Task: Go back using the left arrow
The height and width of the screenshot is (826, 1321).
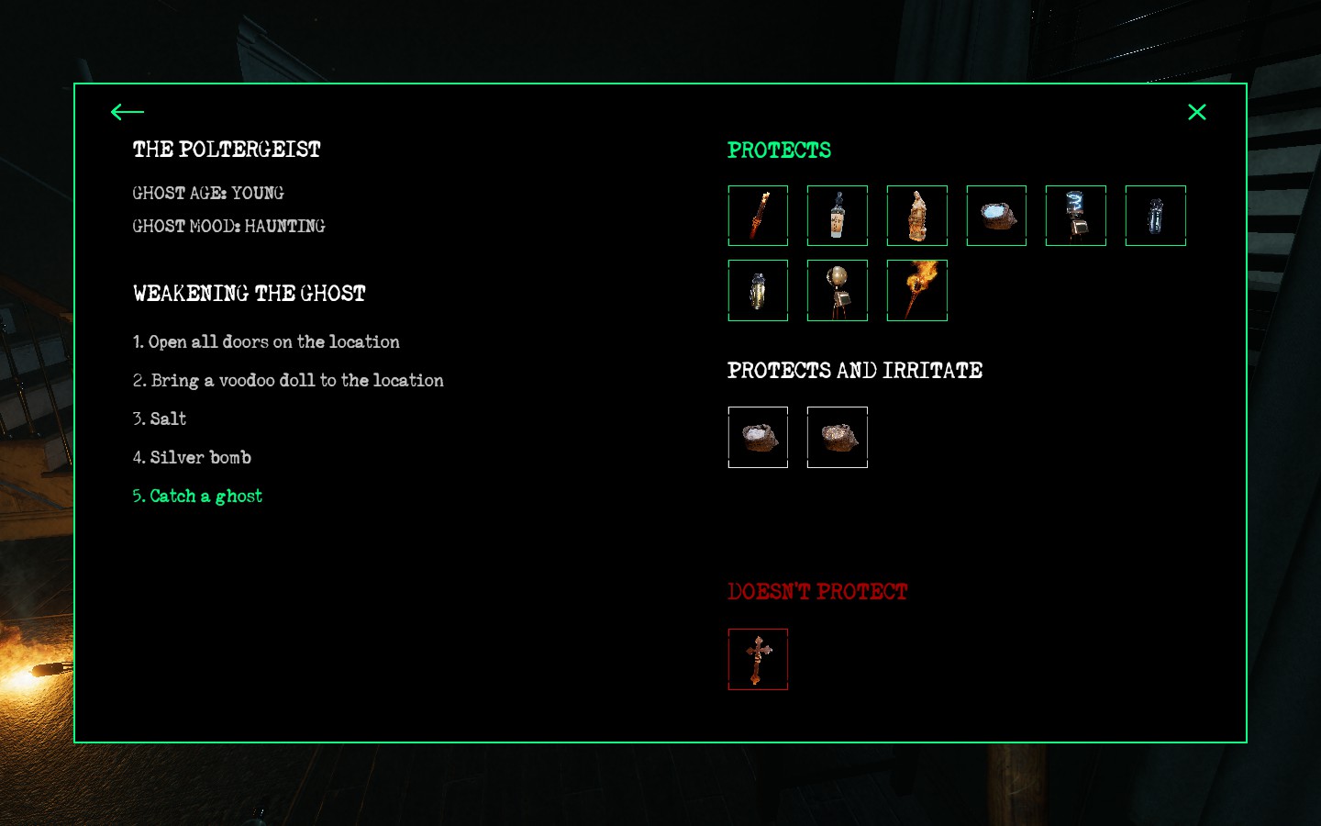Action: [128, 112]
